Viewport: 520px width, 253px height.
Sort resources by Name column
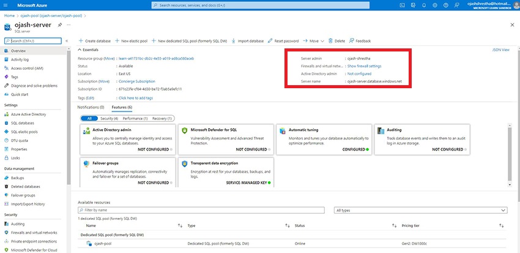coord(91,225)
